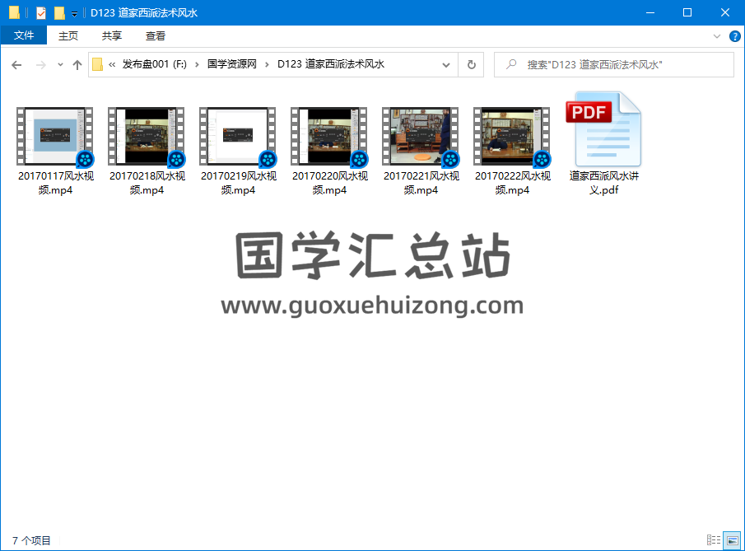Open recent locations dropdown arrow
This screenshot has width=745, height=551.
point(60,65)
